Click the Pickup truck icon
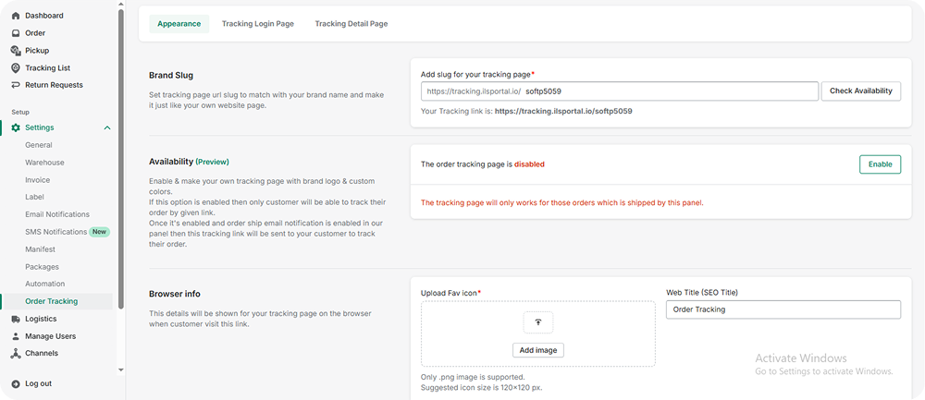 click(16, 51)
